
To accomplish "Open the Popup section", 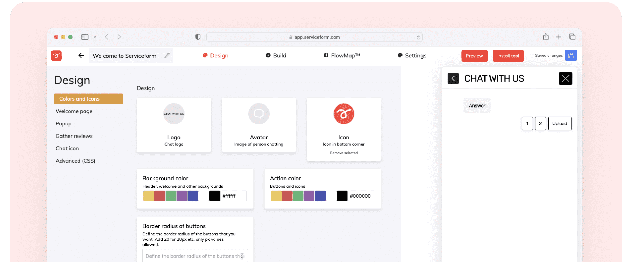I will click(x=64, y=124).
